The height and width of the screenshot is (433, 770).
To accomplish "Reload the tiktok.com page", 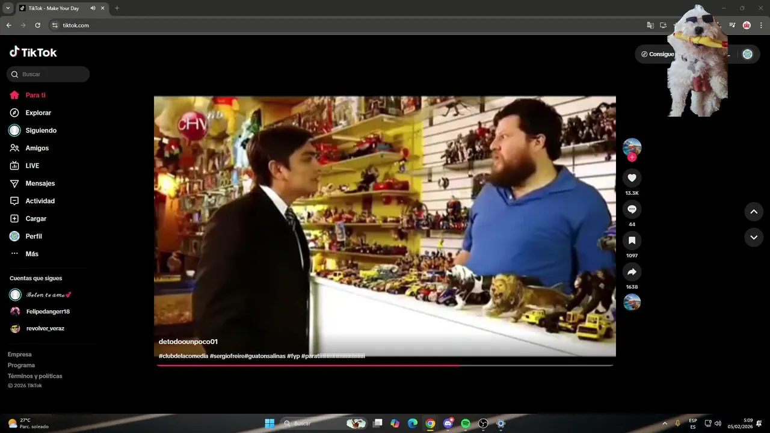I will [x=37, y=25].
